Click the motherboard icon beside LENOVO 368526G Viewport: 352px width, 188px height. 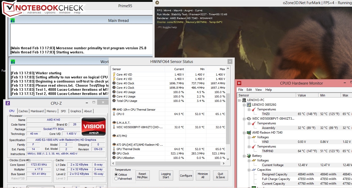tap(249, 105)
